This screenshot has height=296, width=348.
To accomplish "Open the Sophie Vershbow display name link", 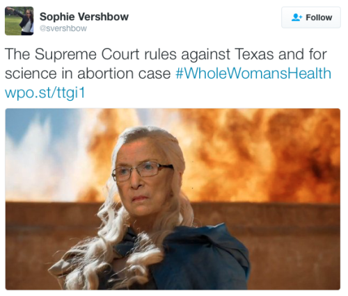I will (x=84, y=17).
